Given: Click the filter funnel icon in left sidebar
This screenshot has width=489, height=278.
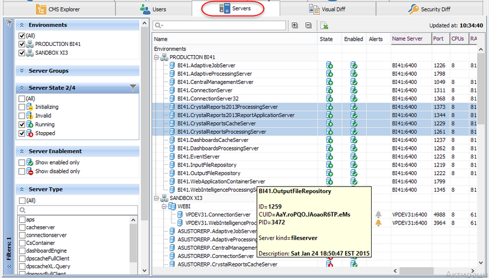Looking at the screenshot, I should [x=9, y=24].
